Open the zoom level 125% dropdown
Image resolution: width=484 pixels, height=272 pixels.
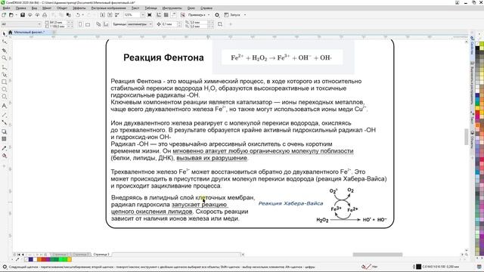click(x=143, y=15)
